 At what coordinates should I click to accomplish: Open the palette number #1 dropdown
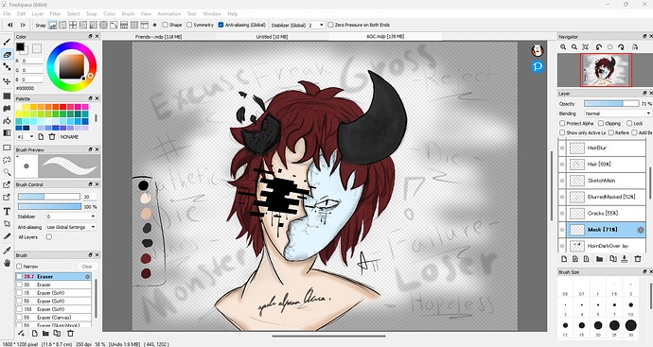pyautogui.click(x=26, y=137)
